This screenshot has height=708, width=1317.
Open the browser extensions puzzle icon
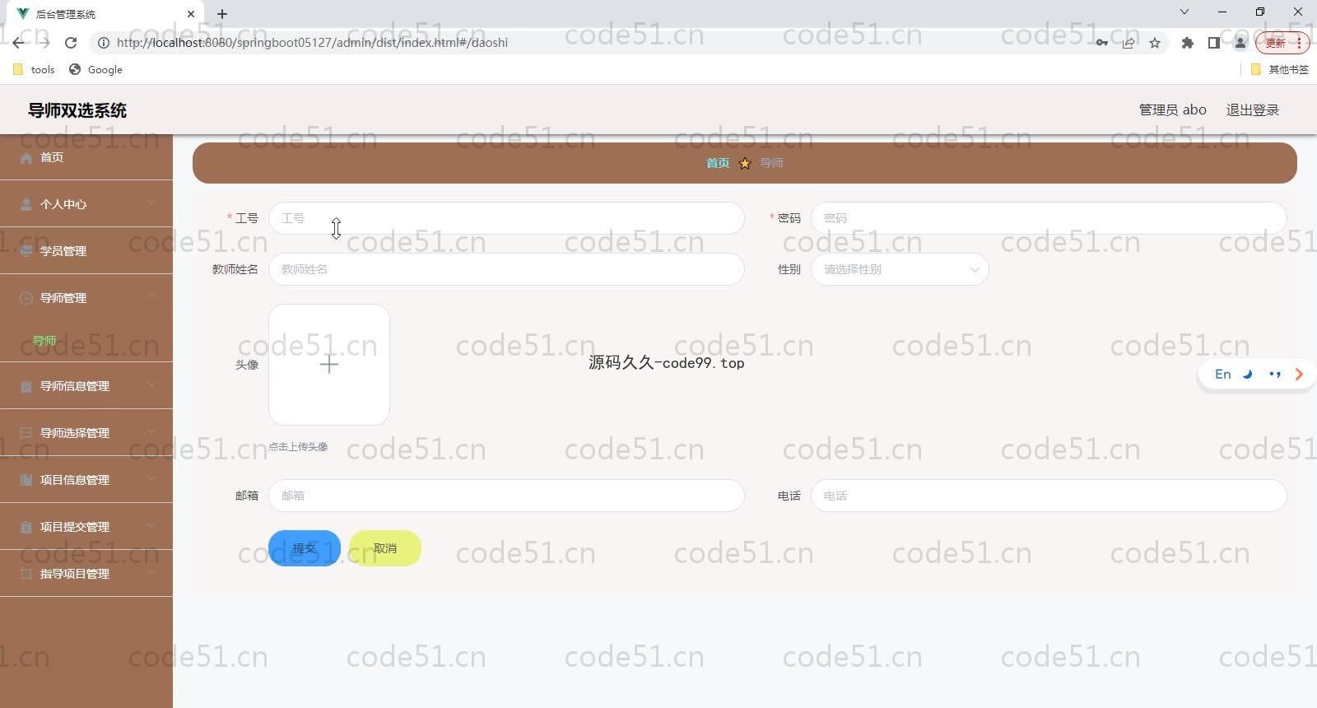point(1187,43)
